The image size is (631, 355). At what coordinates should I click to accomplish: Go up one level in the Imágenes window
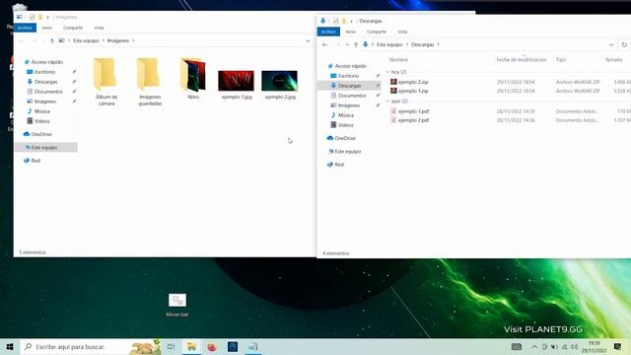[52, 40]
